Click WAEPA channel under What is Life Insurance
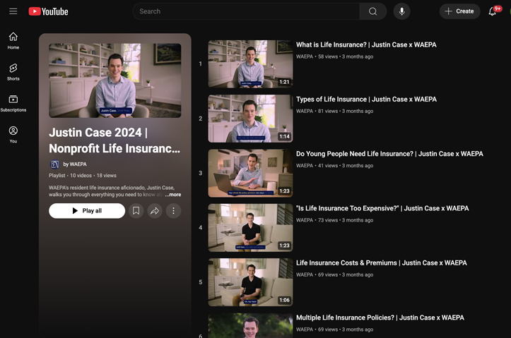Viewport: 511px width, 338px height. 305,56
